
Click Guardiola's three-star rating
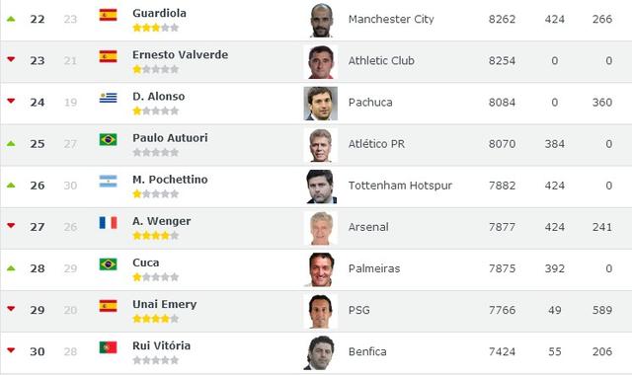click(156, 28)
